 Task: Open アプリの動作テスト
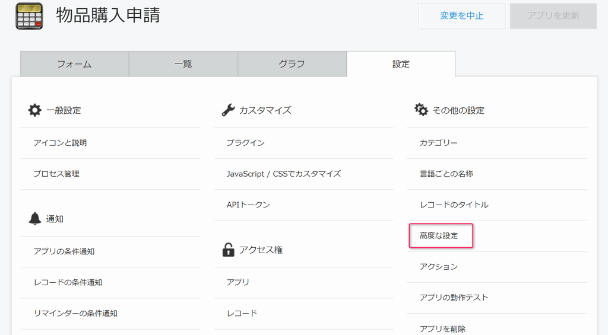tap(454, 298)
